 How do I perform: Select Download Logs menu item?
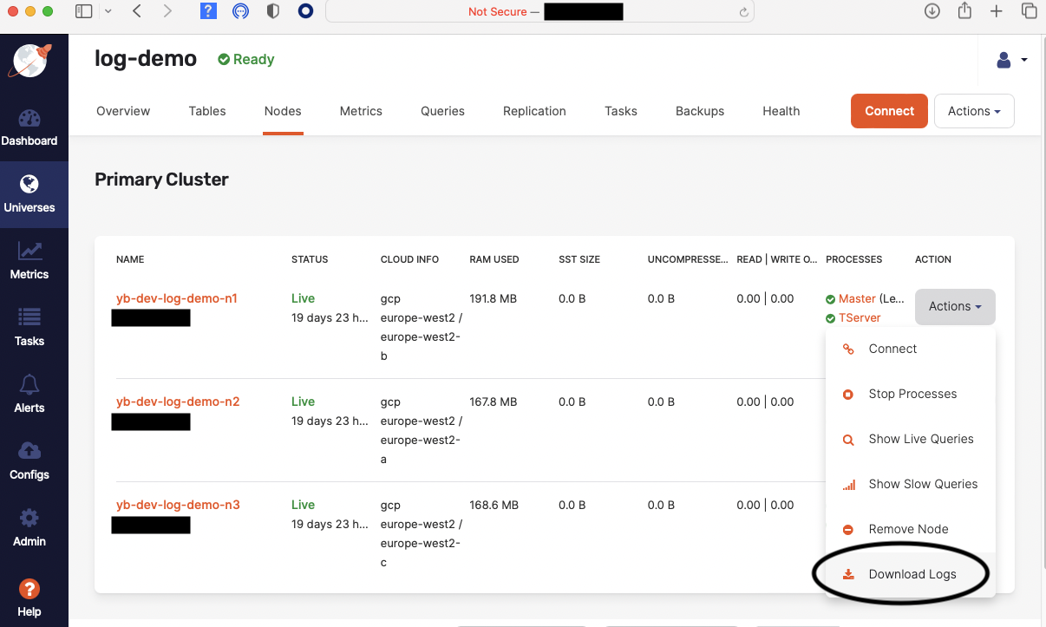pyautogui.click(x=911, y=574)
